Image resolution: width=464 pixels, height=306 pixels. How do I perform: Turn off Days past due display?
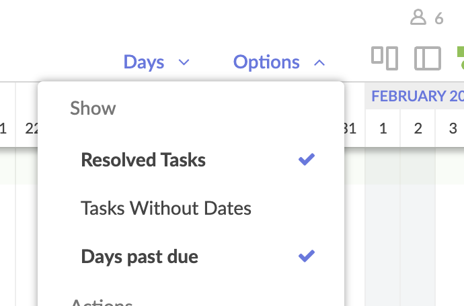point(139,256)
